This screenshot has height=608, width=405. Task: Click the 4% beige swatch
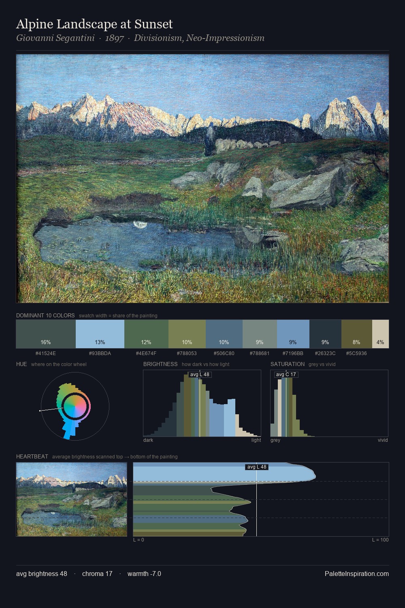click(380, 334)
